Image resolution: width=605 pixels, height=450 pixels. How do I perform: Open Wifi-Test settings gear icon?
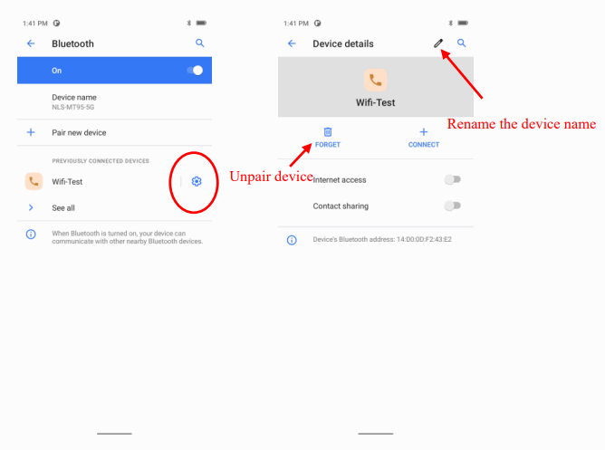[x=197, y=181]
